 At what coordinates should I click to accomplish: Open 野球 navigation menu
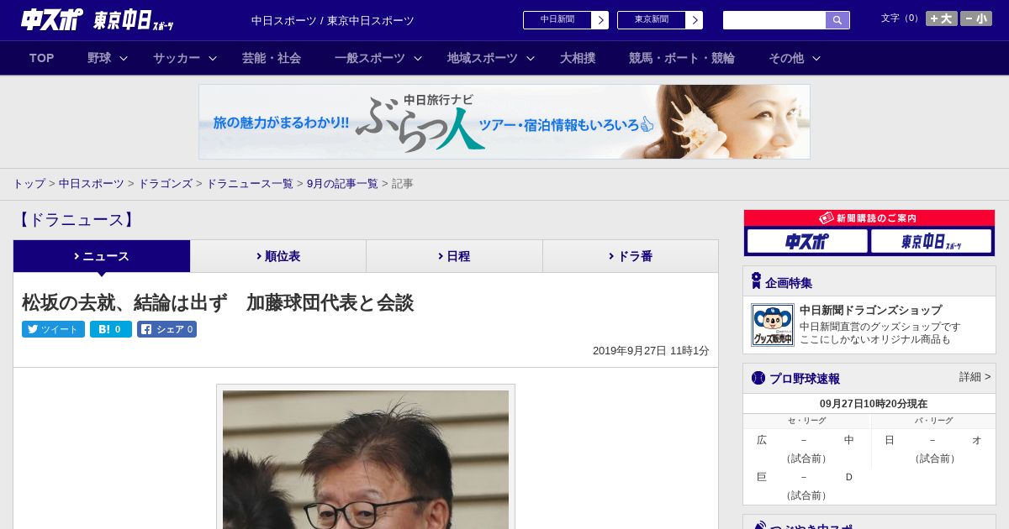click(x=99, y=58)
